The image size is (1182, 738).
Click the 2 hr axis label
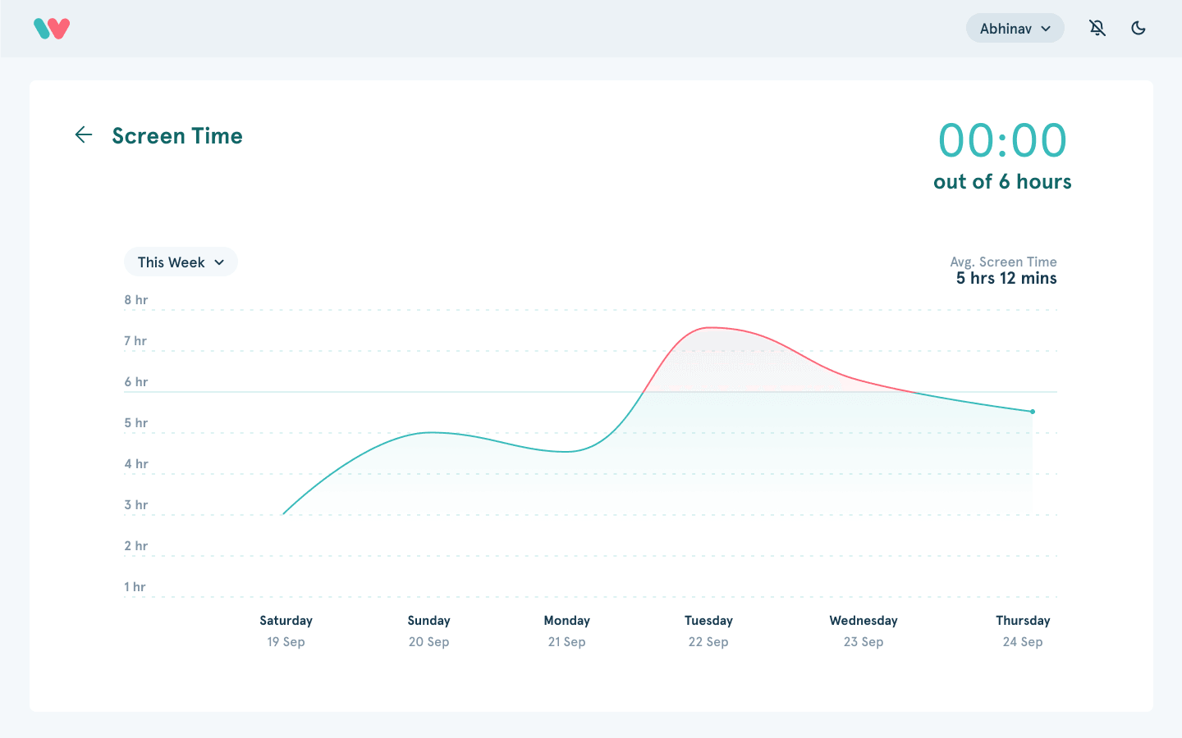[136, 546]
